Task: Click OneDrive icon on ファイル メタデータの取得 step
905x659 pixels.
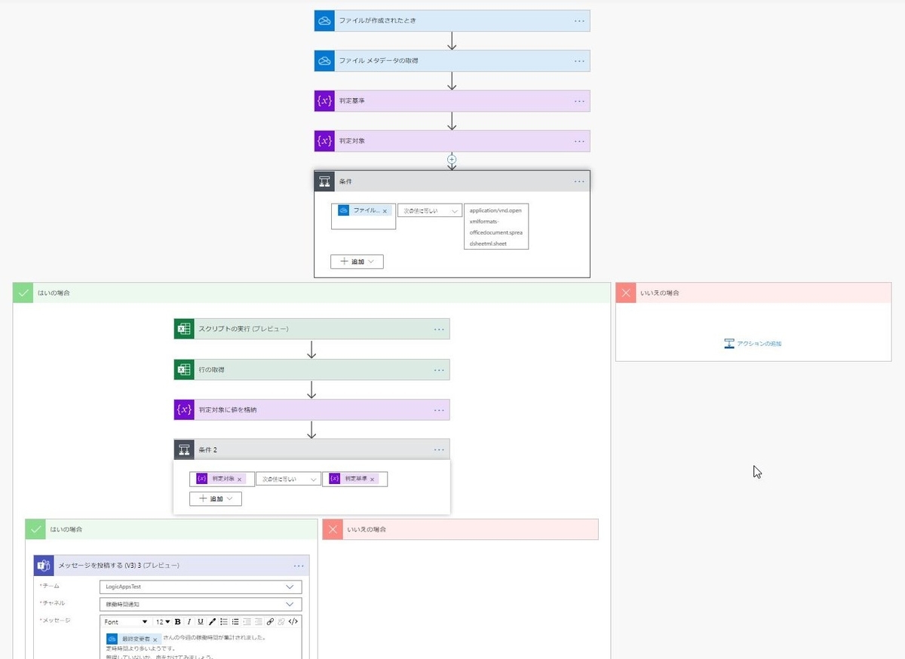Action: pos(324,61)
